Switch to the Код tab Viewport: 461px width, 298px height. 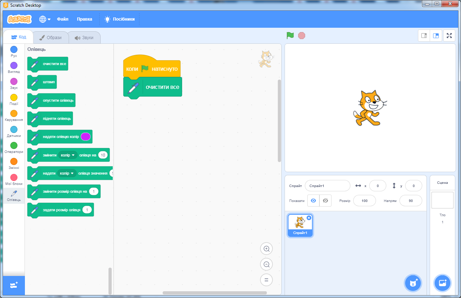(18, 37)
